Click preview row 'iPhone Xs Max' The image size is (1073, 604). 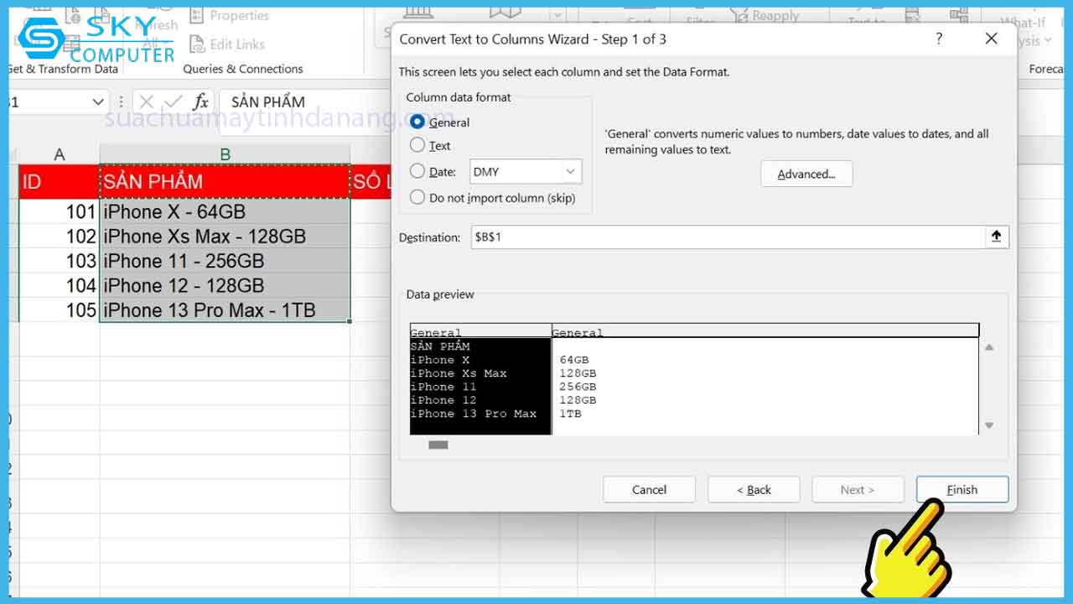459,373
